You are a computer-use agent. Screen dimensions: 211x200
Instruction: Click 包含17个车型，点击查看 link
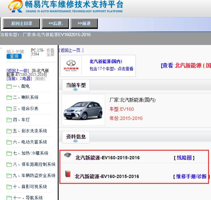(x=111, y=69)
